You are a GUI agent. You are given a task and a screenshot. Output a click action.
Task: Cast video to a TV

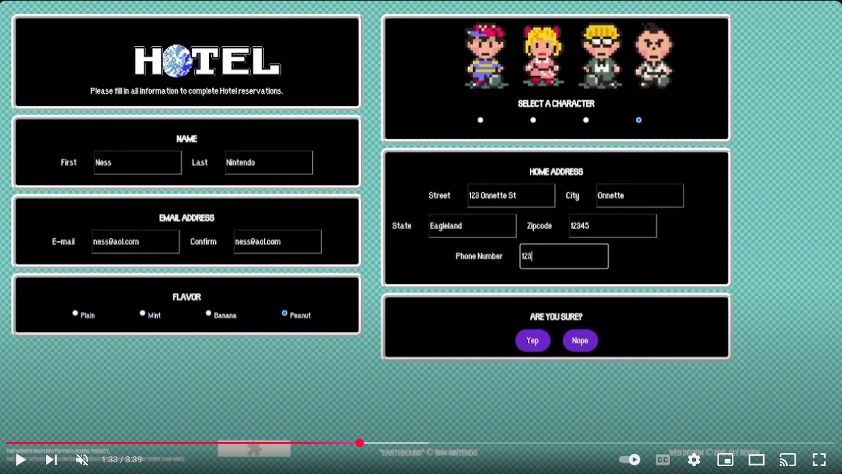click(788, 460)
